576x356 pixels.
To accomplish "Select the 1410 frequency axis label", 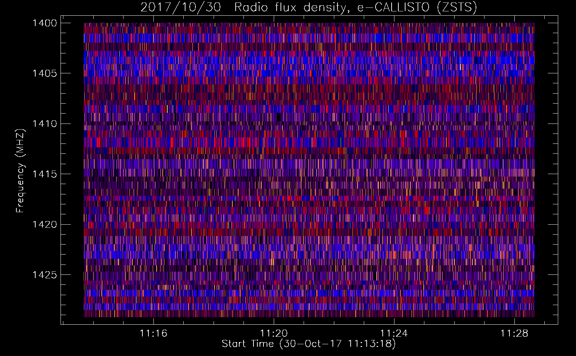I will (44, 124).
